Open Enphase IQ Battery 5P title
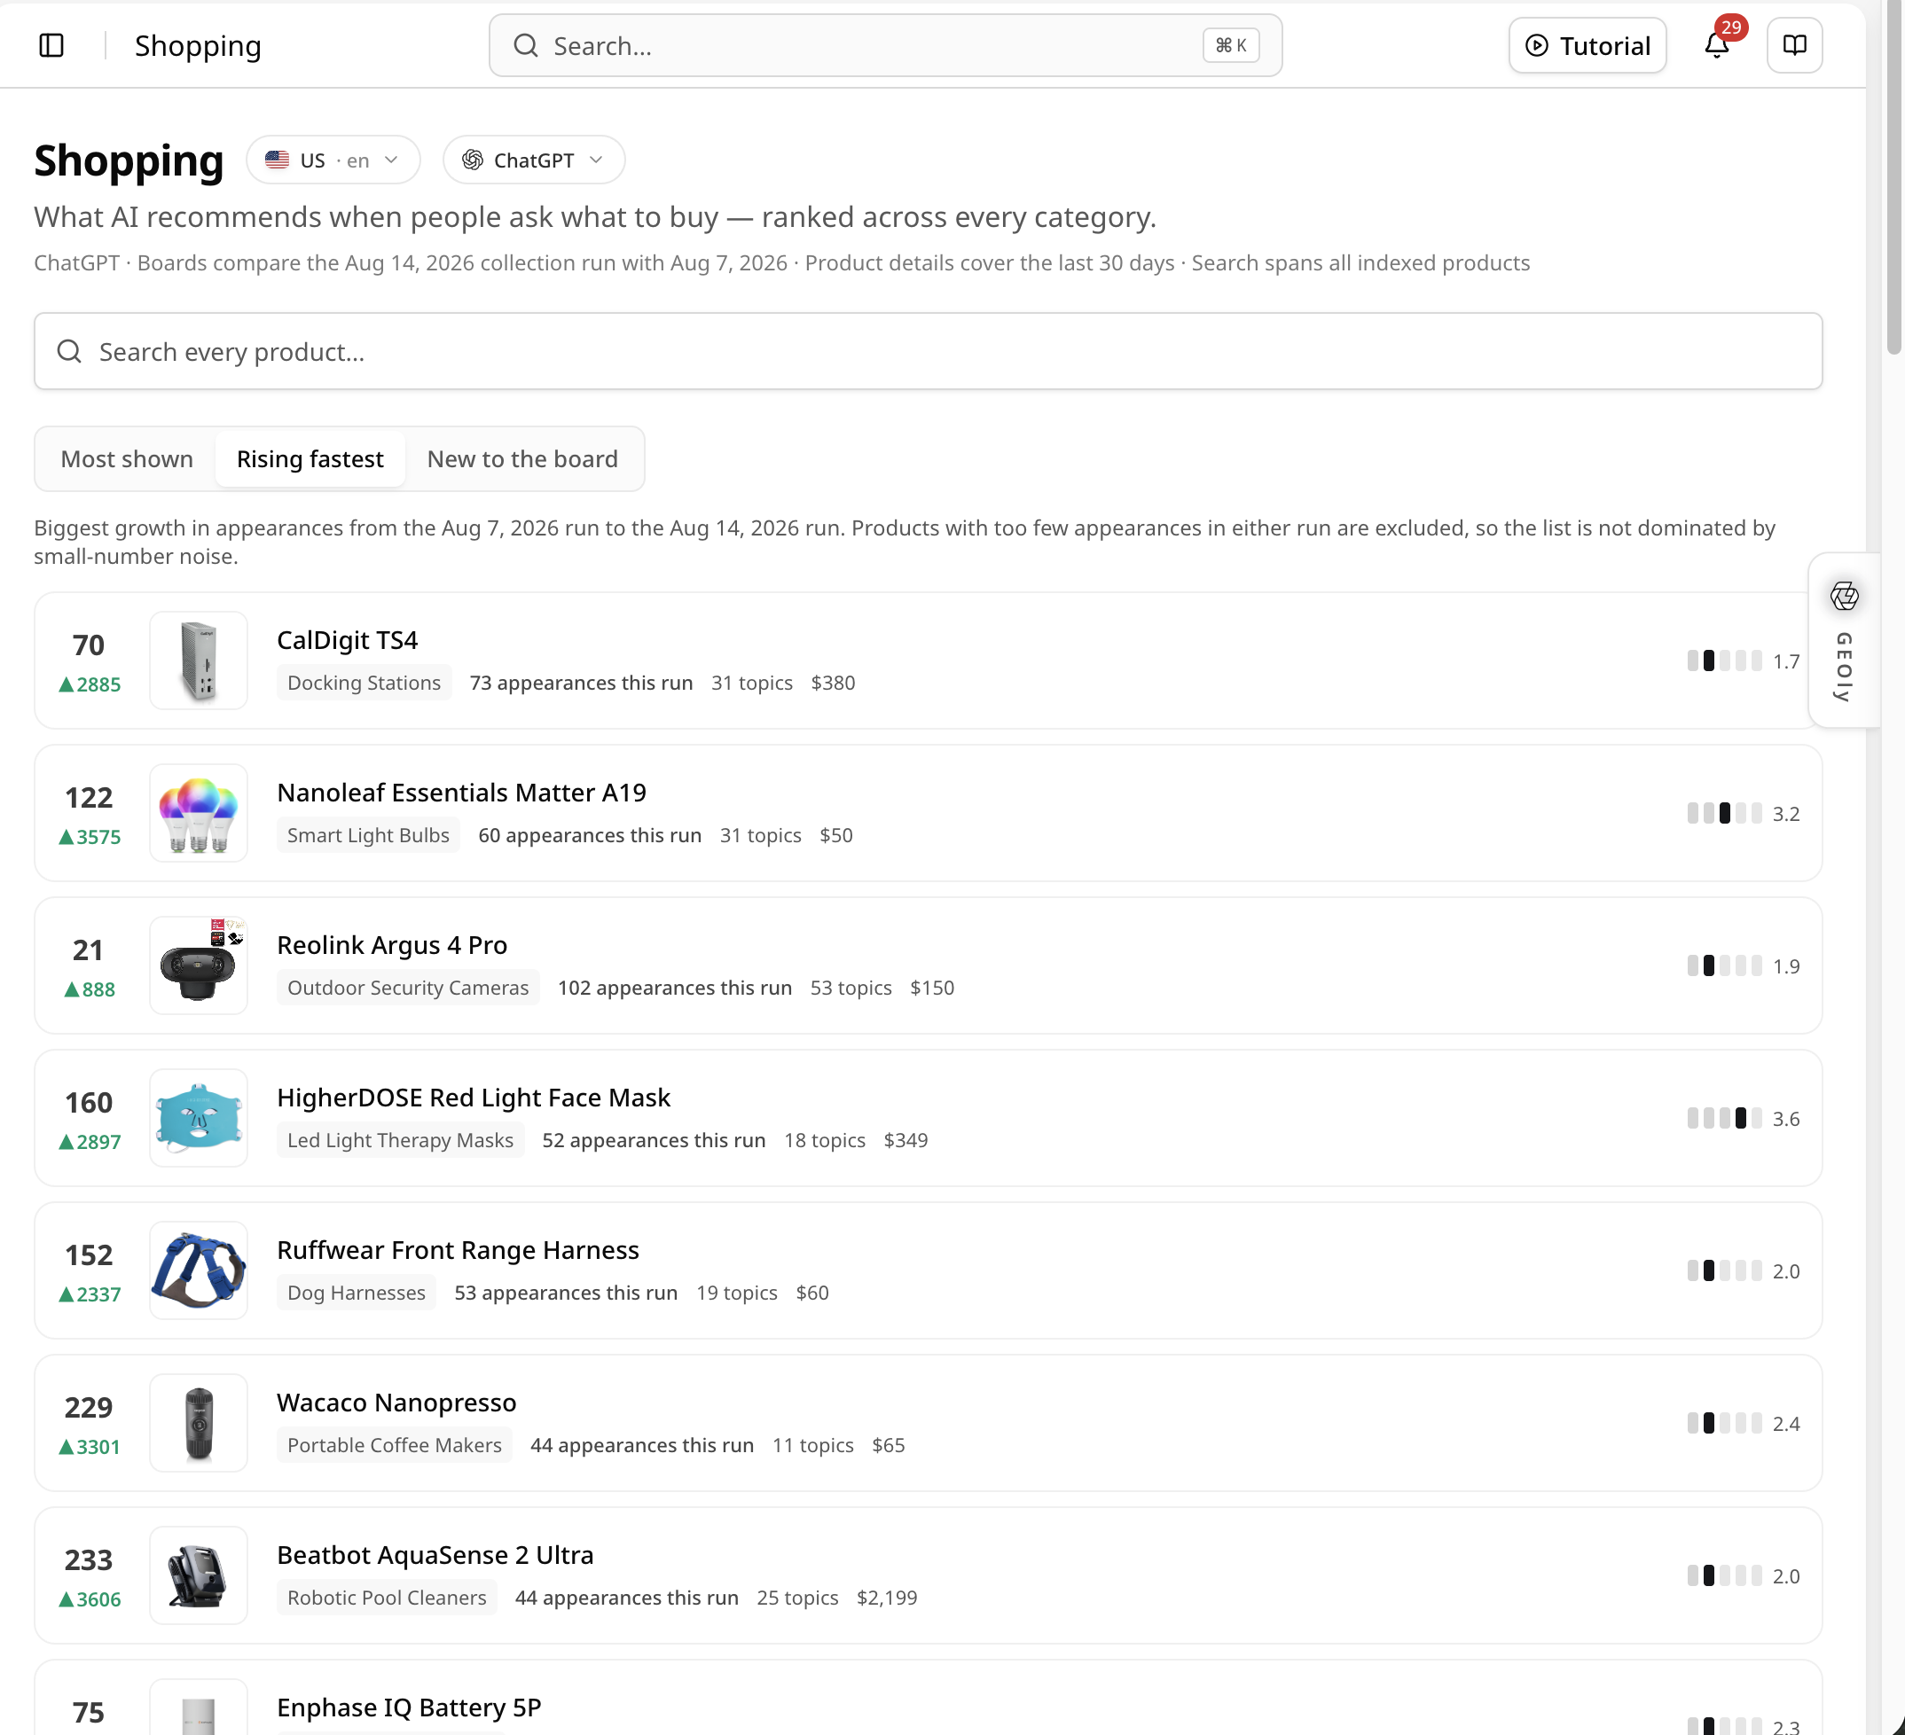This screenshot has width=1905, height=1735. [409, 1708]
